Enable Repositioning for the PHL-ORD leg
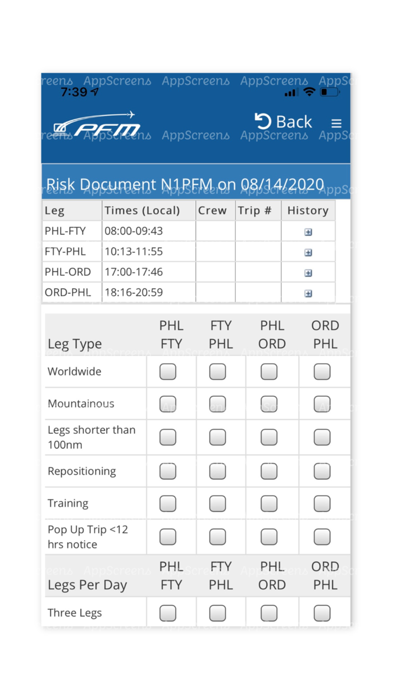This screenshot has width=393, height=699. (268, 471)
